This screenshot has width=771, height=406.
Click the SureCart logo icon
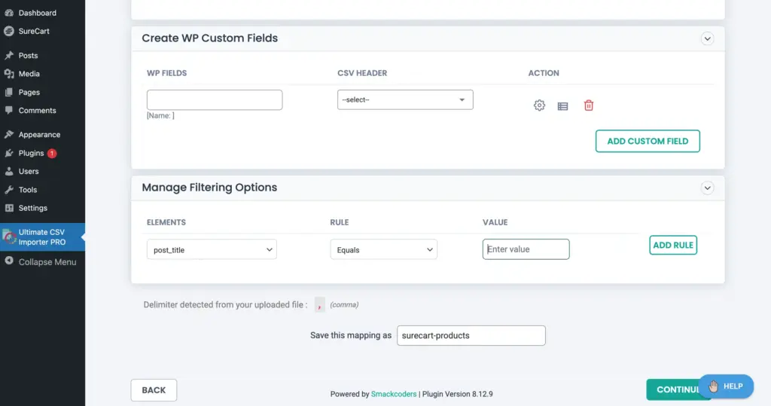(9, 31)
